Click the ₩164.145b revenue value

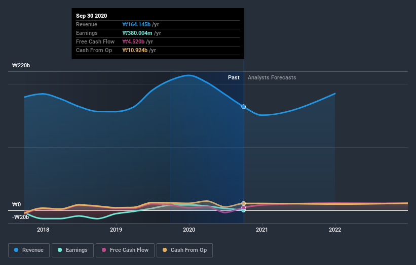pyautogui.click(x=136, y=24)
